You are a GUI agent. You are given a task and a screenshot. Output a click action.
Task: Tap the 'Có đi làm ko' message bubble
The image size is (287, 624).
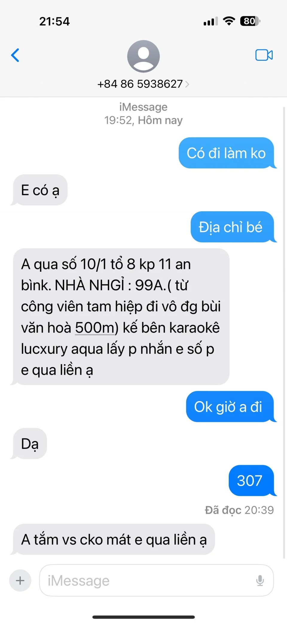226,153
